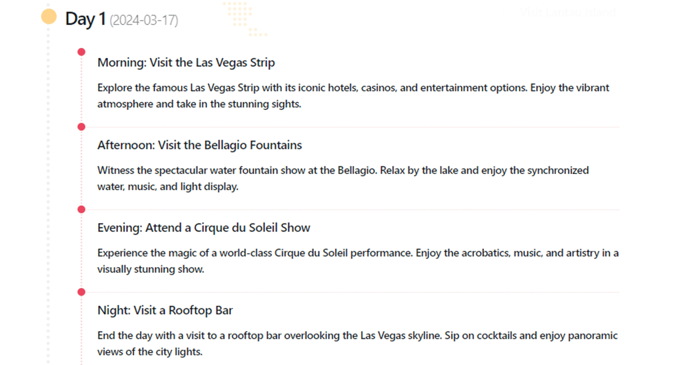Click the gray dotted vertical line under Day 1
Screen dimensions: 687x365
click(49, 201)
